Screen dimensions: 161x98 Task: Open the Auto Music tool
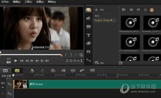73,70
